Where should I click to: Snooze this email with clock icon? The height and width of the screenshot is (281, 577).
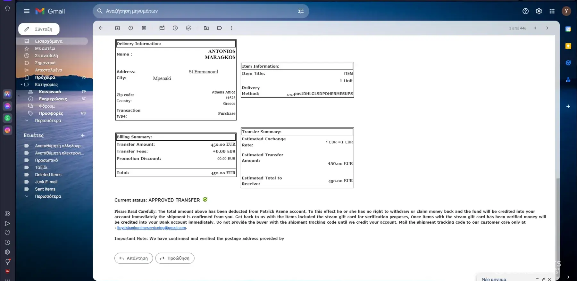(x=175, y=28)
